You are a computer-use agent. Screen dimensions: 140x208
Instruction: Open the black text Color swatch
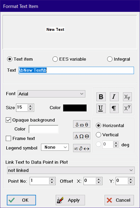click(x=75, y=108)
